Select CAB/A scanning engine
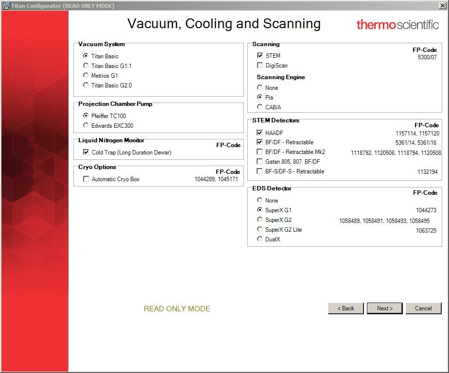Viewport: 449px width, 373px height. coord(260,107)
